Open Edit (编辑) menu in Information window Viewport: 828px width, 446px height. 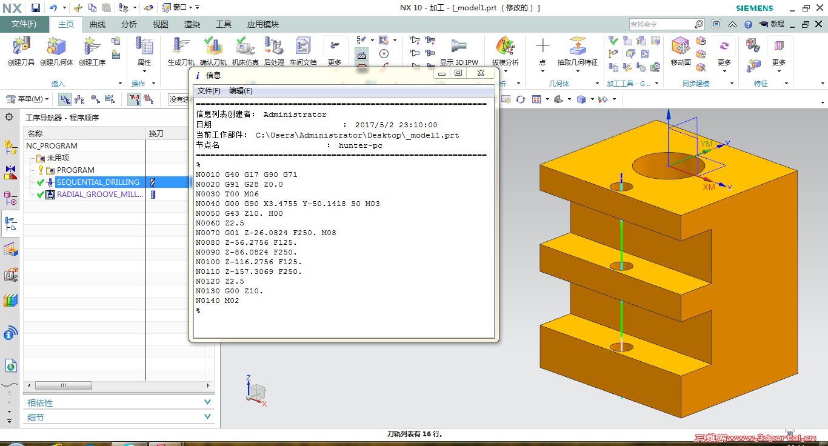click(241, 91)
